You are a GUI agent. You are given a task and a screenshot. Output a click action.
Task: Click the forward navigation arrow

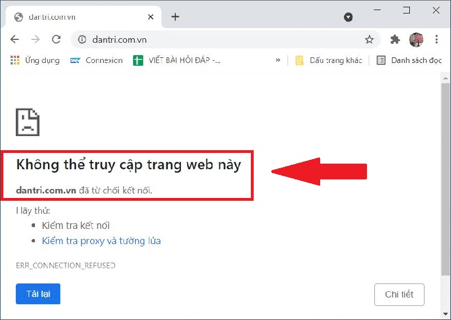click(x=36, y=39)
